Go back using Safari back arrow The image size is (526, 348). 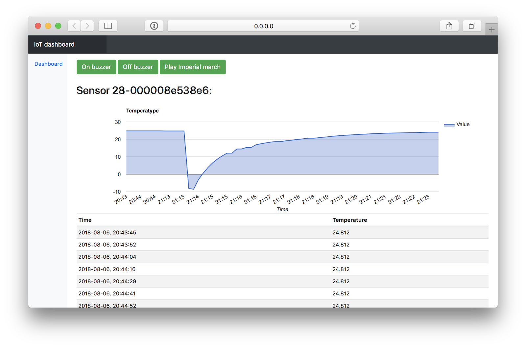click(74, 26)
